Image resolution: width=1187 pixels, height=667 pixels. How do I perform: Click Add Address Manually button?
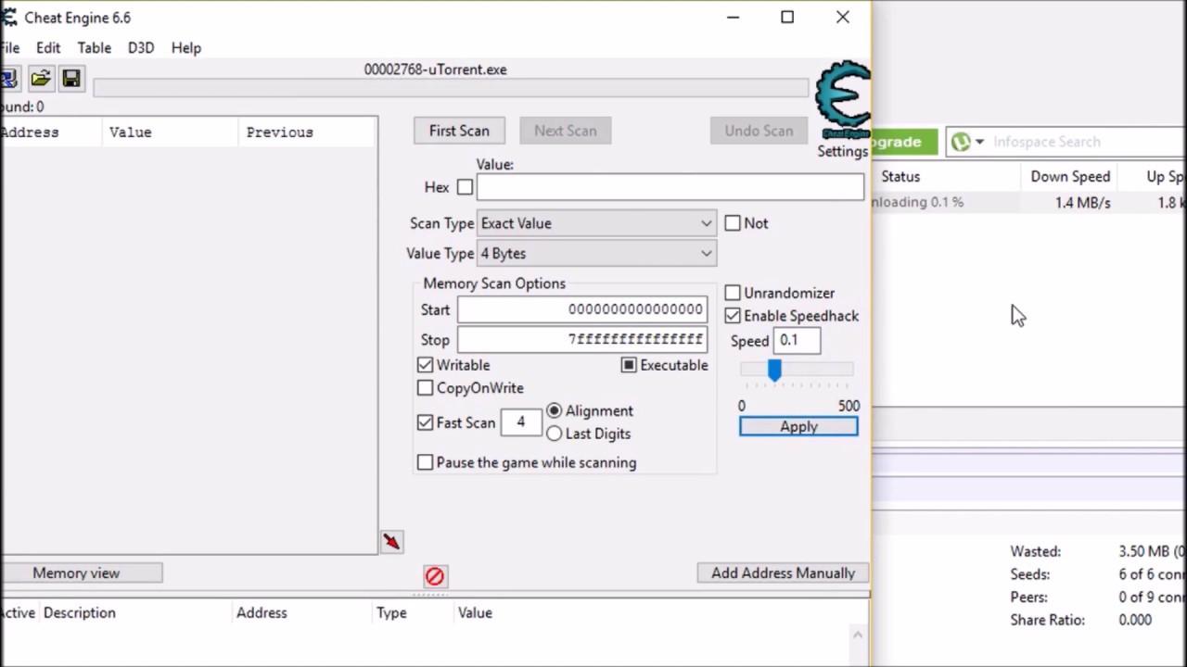click(783, 573)
